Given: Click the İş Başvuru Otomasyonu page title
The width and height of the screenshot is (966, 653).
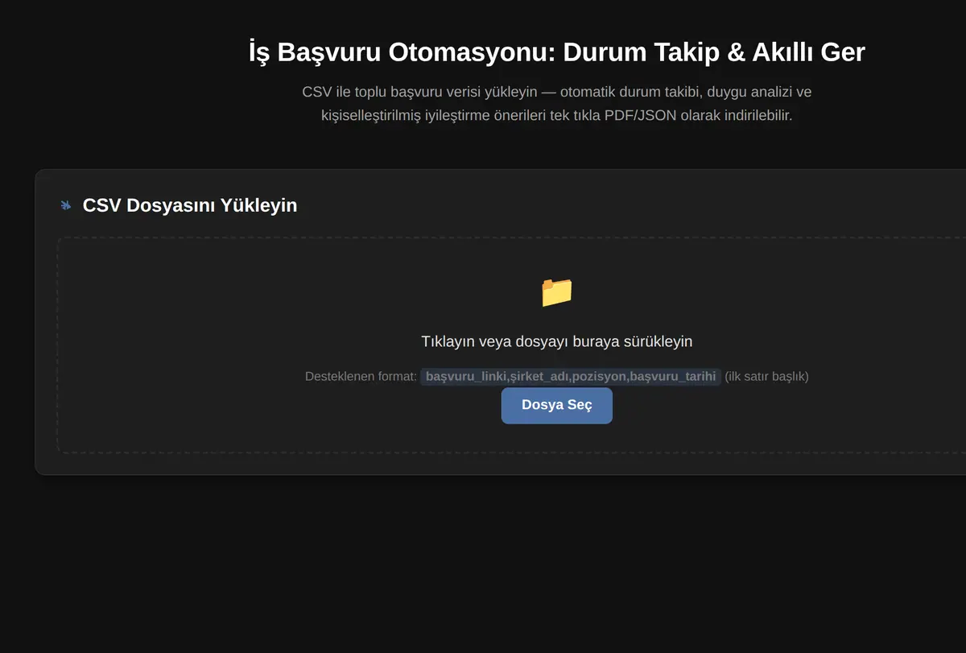Looking at the screenshot, I should (x=557, y=52).
